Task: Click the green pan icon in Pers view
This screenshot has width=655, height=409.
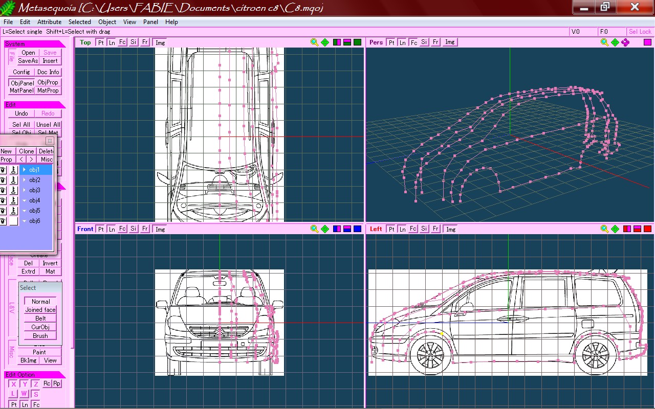Action: pos(615,42)
